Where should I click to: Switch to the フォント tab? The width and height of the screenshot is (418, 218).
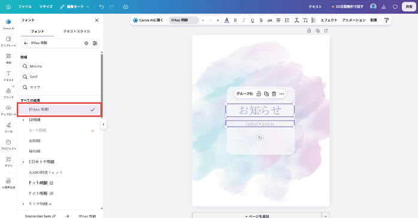tap(37, 32)
